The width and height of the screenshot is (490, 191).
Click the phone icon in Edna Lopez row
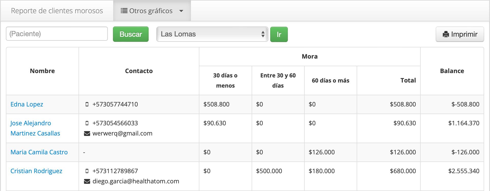[87, 104]
